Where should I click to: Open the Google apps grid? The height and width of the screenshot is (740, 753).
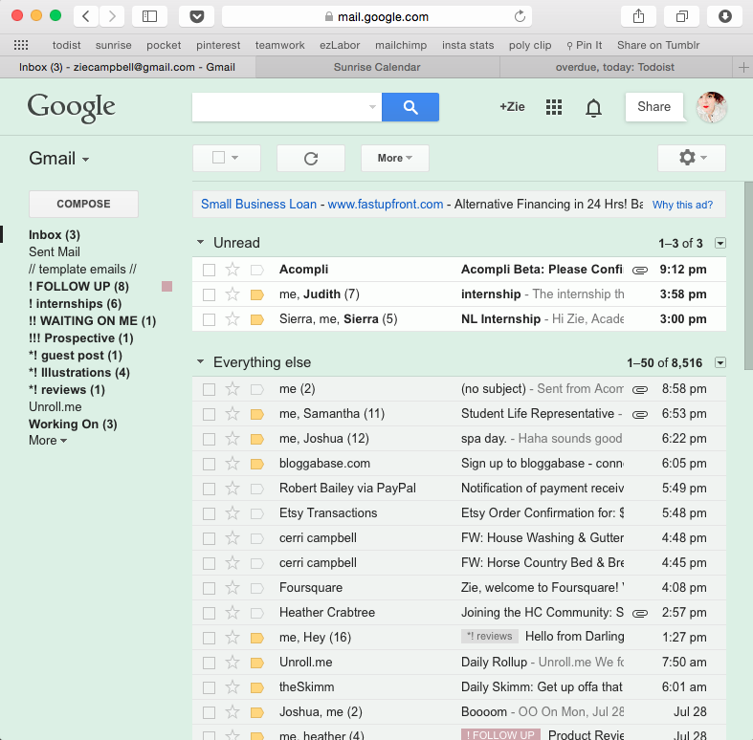(554, 107)
